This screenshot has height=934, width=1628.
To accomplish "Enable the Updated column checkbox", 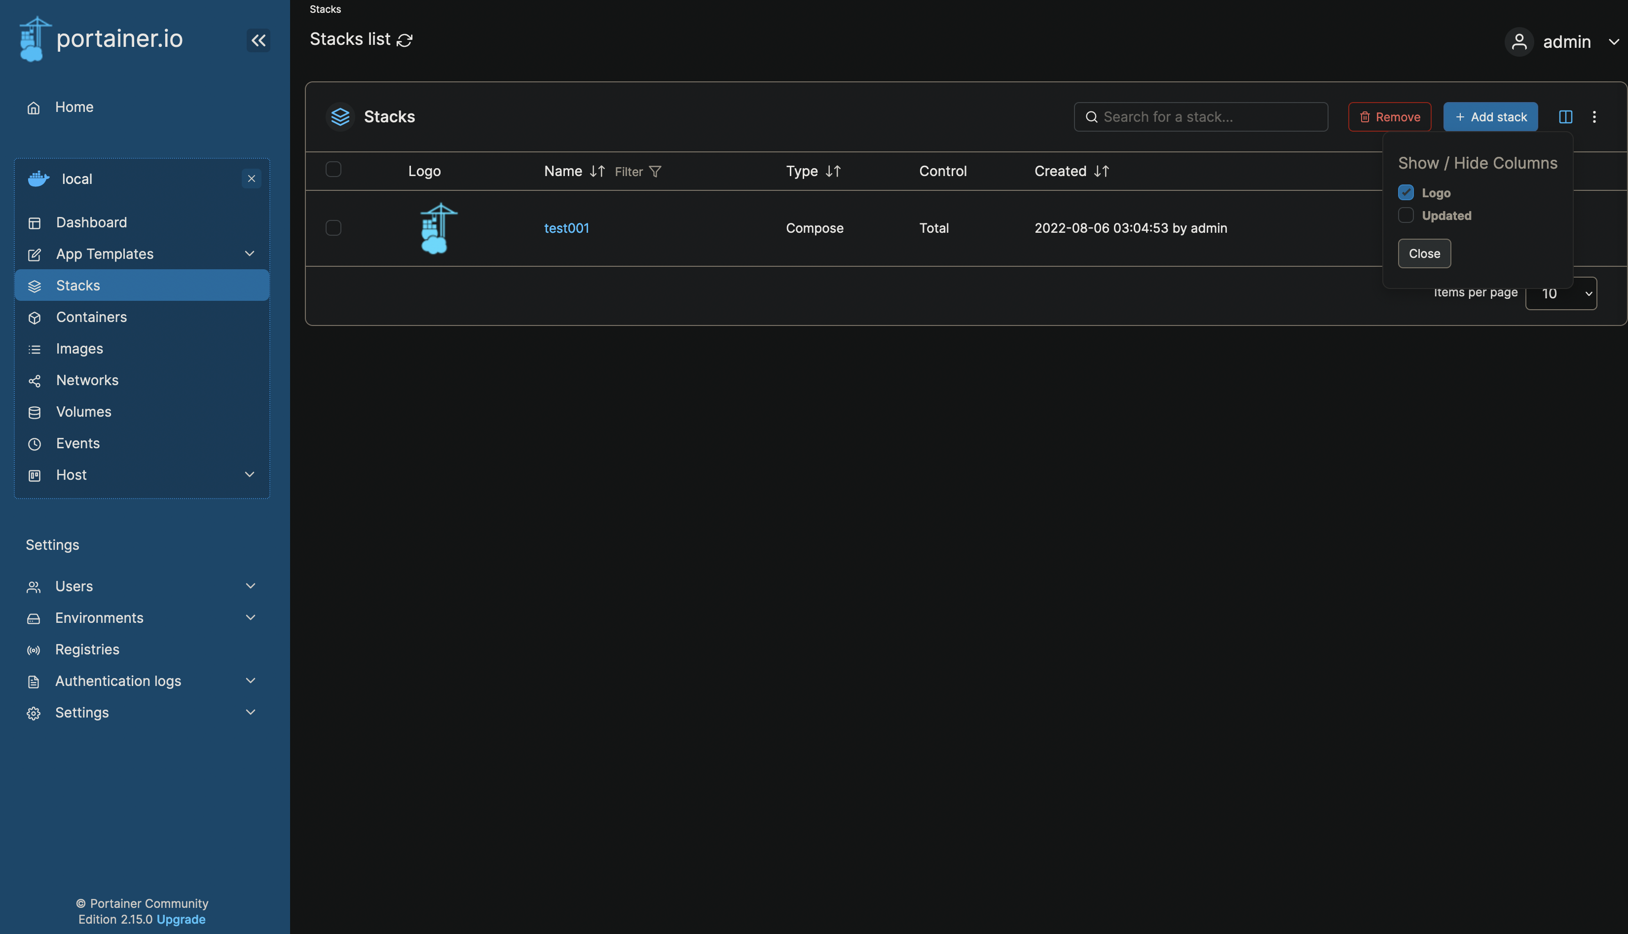I will coord(1406,216).
